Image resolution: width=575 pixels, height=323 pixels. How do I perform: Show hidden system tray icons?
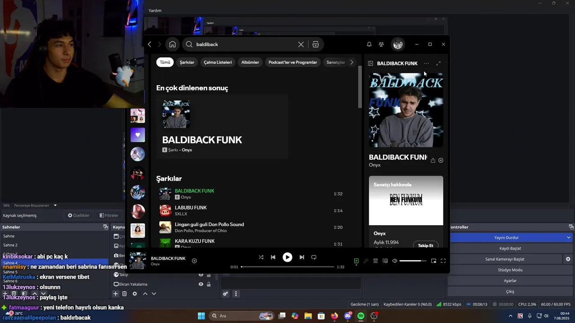click(x=510, y=316)
